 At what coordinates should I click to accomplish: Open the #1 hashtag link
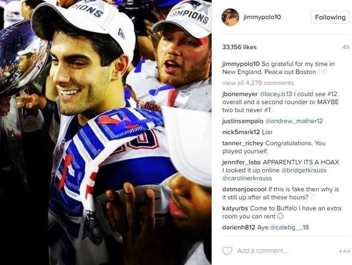267,110
